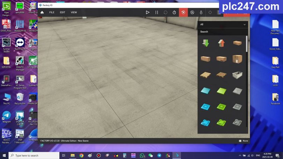Select the flat blue raw material
Image resolution: width=283 pixels, height=159 pixels.
(x=205, y=91)
